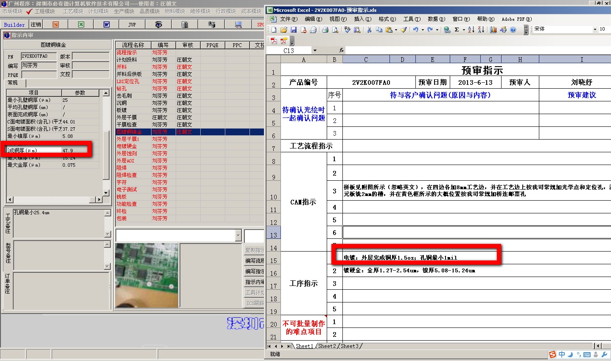Select the 钻孔 process row
611x361 pixels.
(x=190, y=89)
